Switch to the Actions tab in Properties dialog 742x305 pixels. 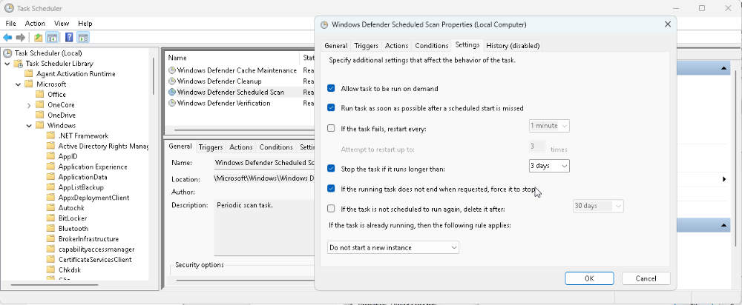(396, 46)
